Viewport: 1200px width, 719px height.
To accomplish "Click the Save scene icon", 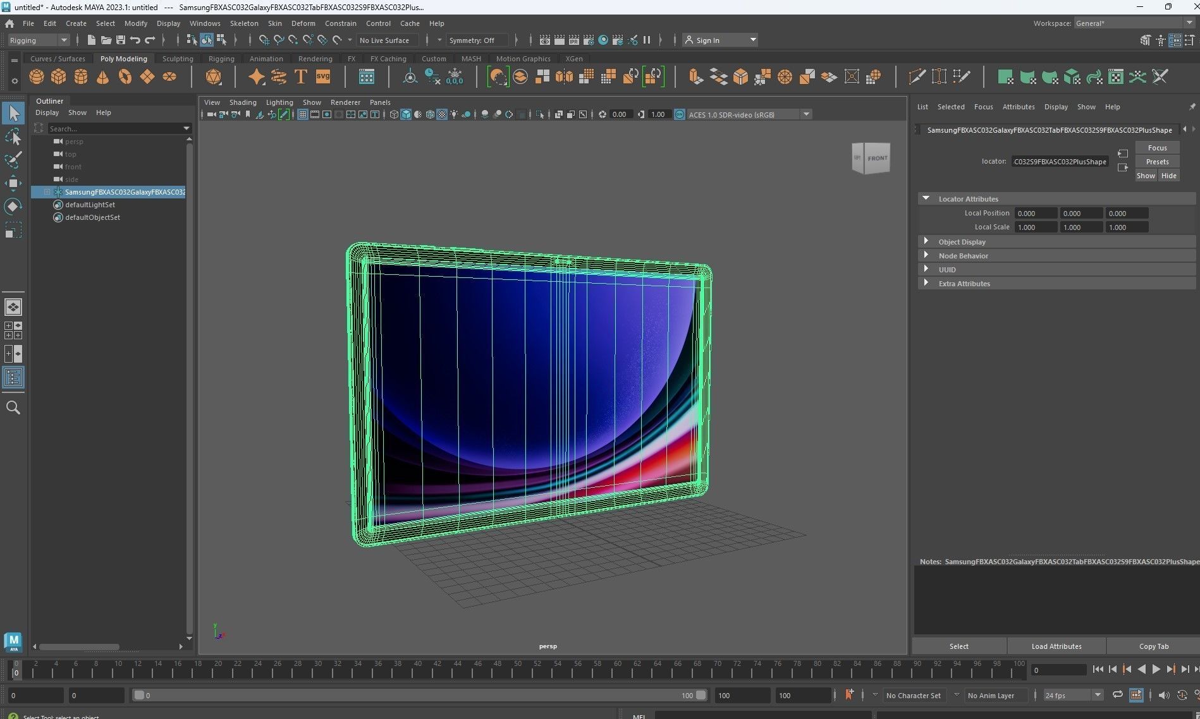I will pos(120,40).
